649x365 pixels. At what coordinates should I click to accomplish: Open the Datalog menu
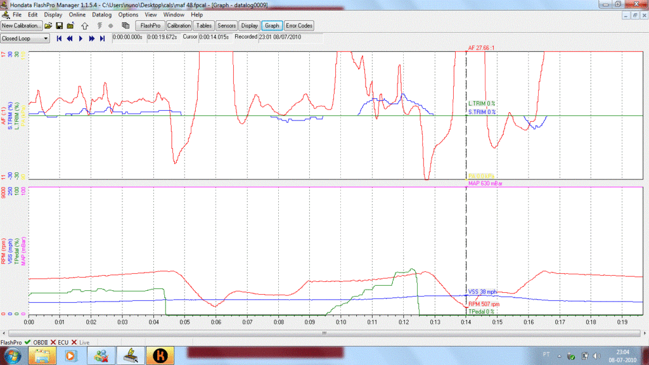[x=101, y=14]
